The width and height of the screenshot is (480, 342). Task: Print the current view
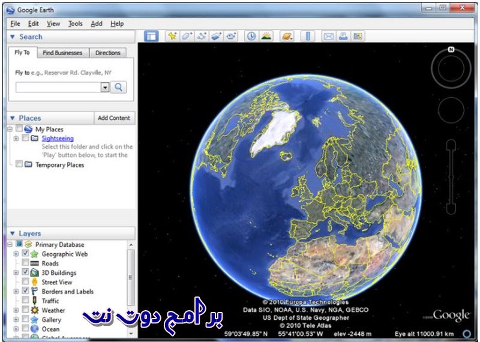click(x=343, y=36)
